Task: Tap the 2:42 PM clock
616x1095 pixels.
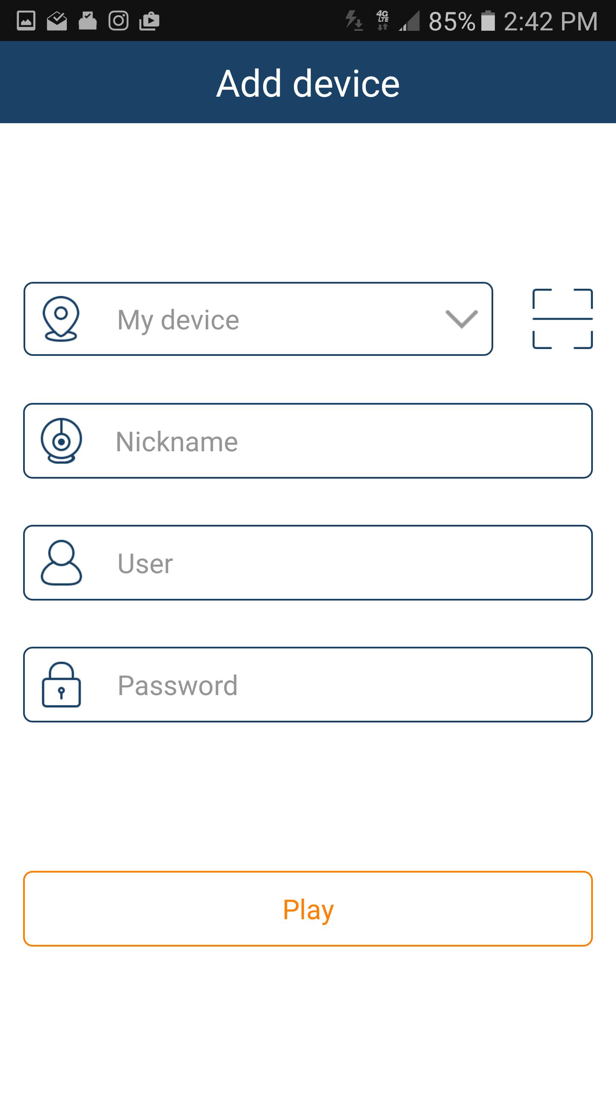Action: (x=551, y=21)
